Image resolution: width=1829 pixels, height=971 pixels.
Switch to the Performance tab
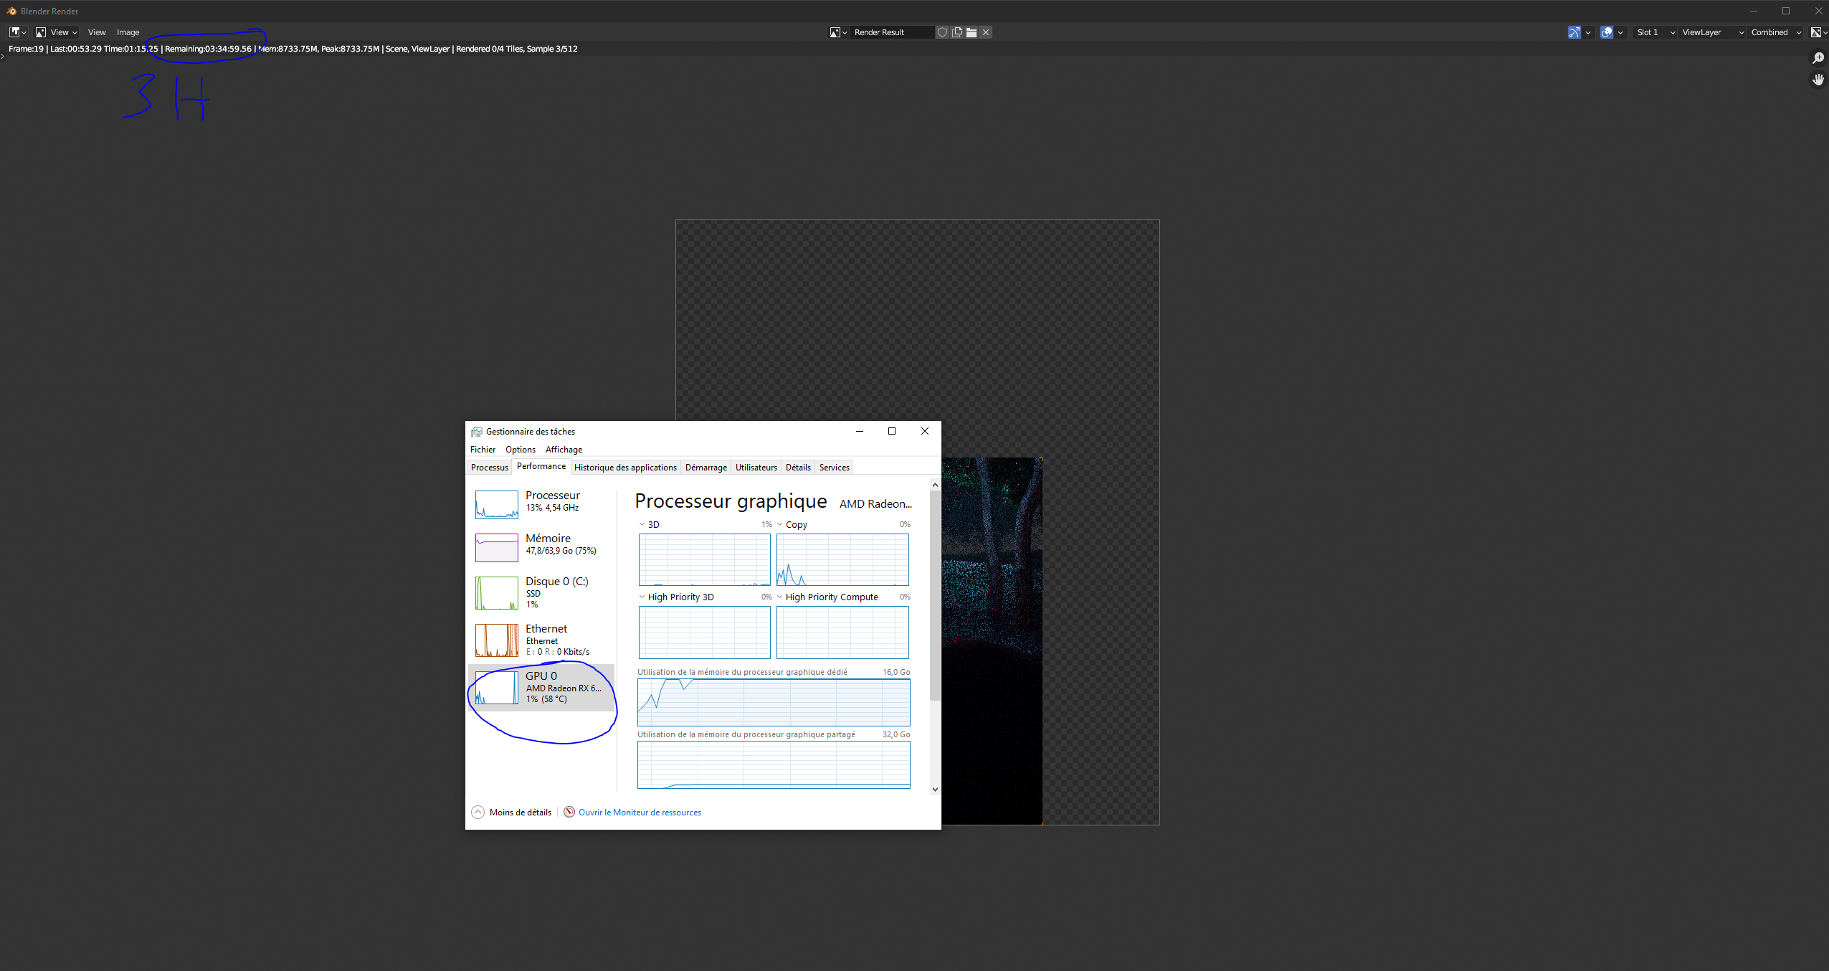pos(541,466)
